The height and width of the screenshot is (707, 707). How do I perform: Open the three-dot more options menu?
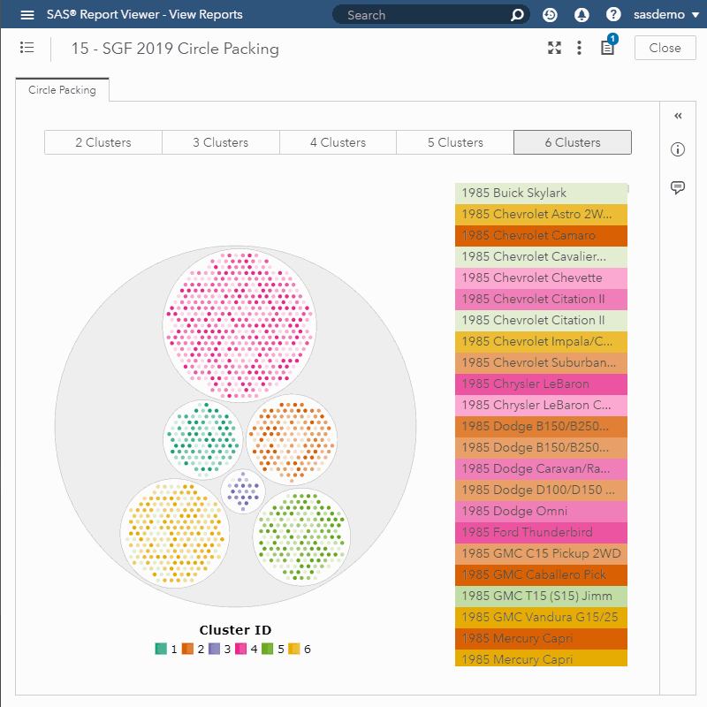tap(580, 48)
